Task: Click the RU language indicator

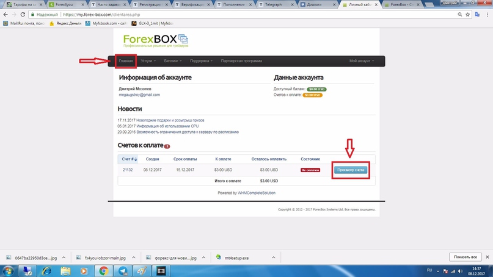Action: coord(429,270)
